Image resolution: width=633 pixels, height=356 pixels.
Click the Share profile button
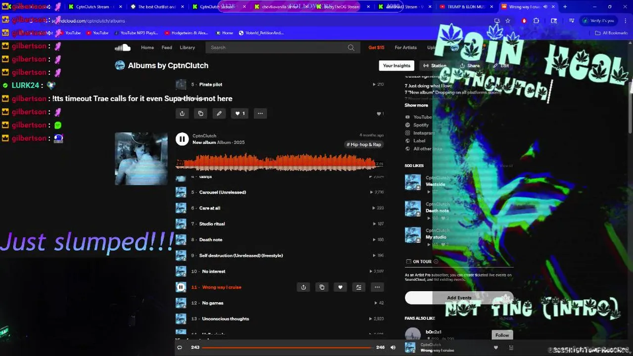click(469, 66)
